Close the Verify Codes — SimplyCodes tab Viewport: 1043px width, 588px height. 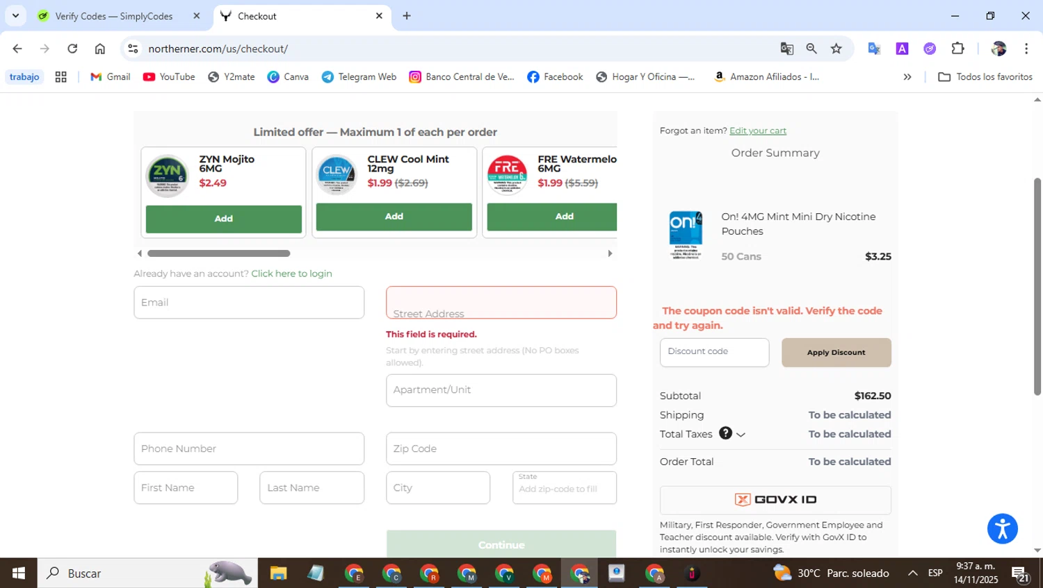196,16
